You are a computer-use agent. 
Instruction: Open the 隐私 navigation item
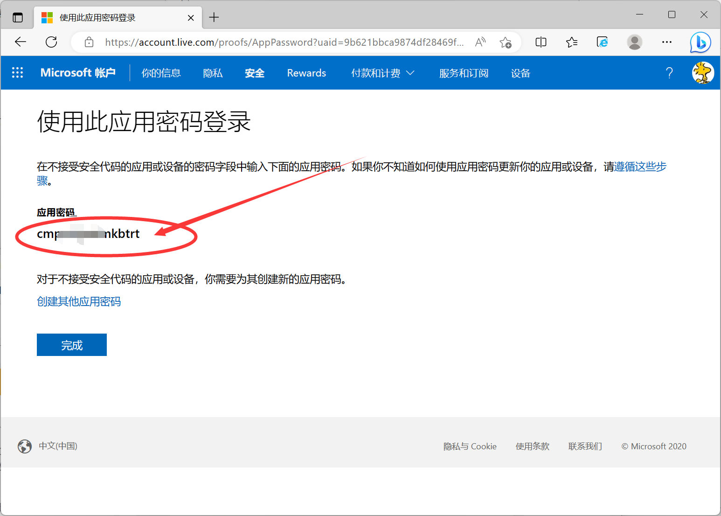[x=213, y=73]
